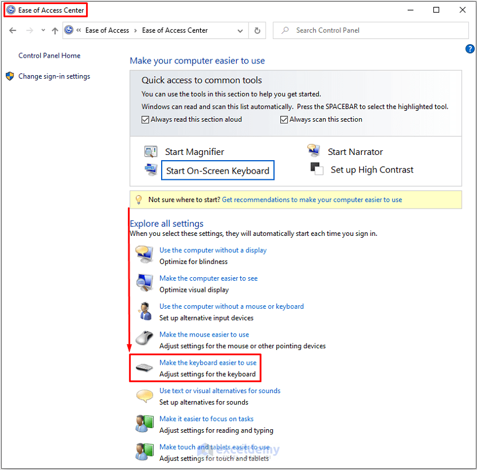
Task: Click 'Set up alternatives for sounds' text
Action: pyautogui.click(x=204, y=402)
